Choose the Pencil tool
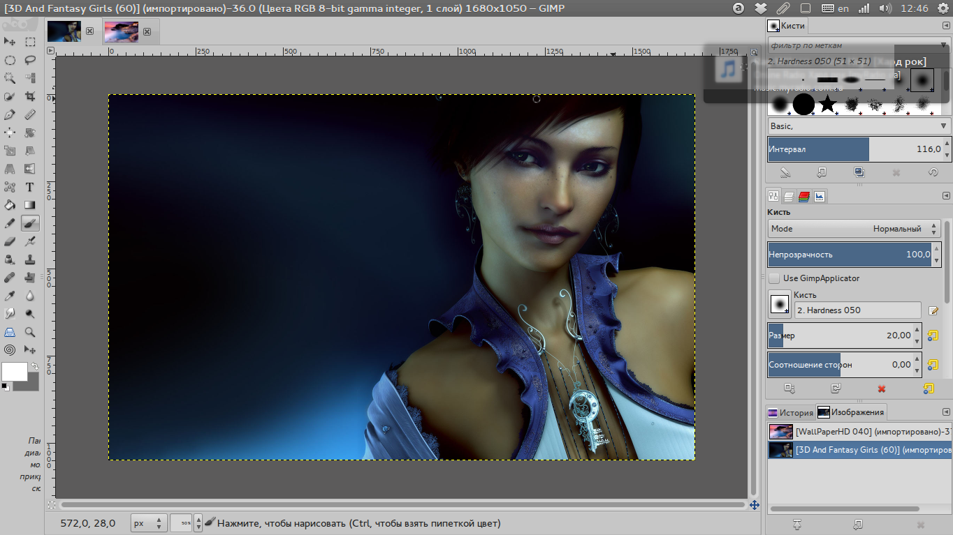Screen dimensions: 953x535 pyautogui.click(x=10, y=223)
